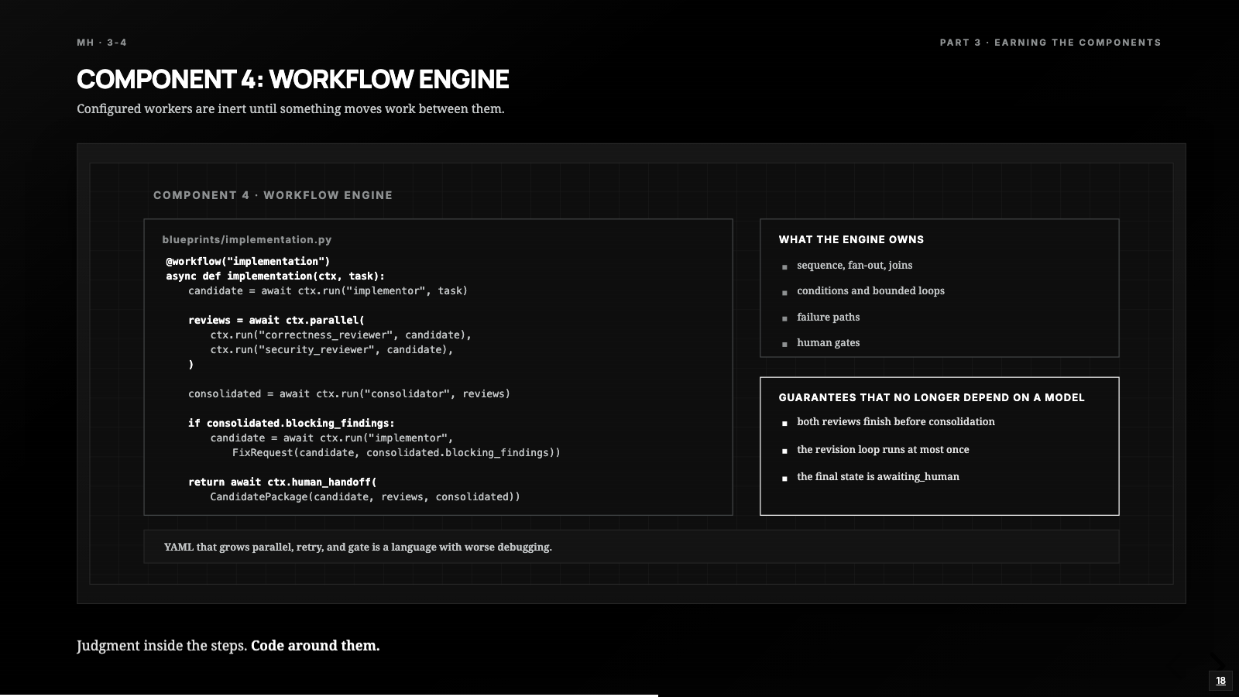Screen dimensions: 1239x697
Task: Click bullet next to 'both reviews finish before consolidation'
Action: pos(784,423)
